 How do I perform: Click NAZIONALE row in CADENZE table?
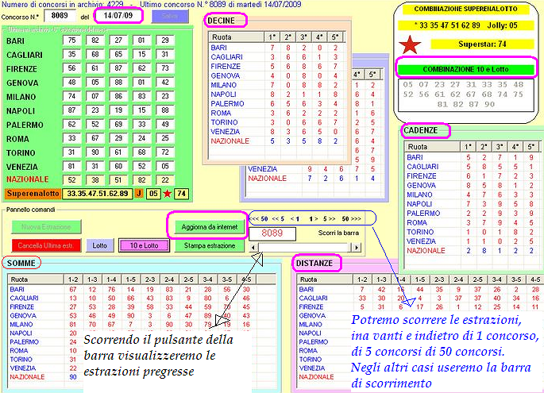pos(472,251)
